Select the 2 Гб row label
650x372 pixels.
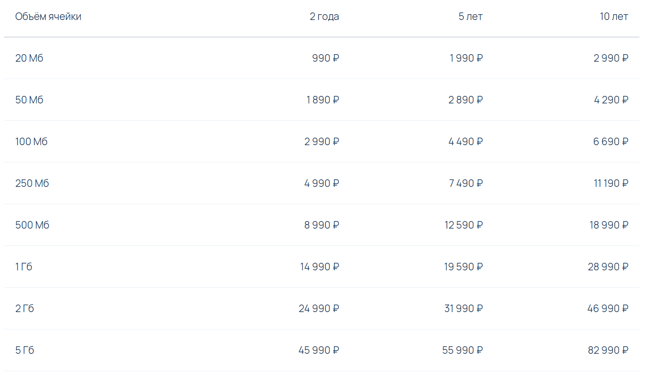coord(24,309)
